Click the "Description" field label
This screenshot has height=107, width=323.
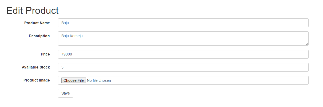pyautogui.click(x=39, y=36)
